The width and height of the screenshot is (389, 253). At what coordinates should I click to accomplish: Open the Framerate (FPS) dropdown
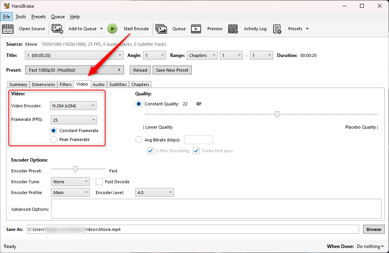74,120
